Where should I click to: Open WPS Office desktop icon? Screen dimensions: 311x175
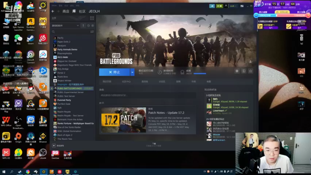click(x=6, y=121)
